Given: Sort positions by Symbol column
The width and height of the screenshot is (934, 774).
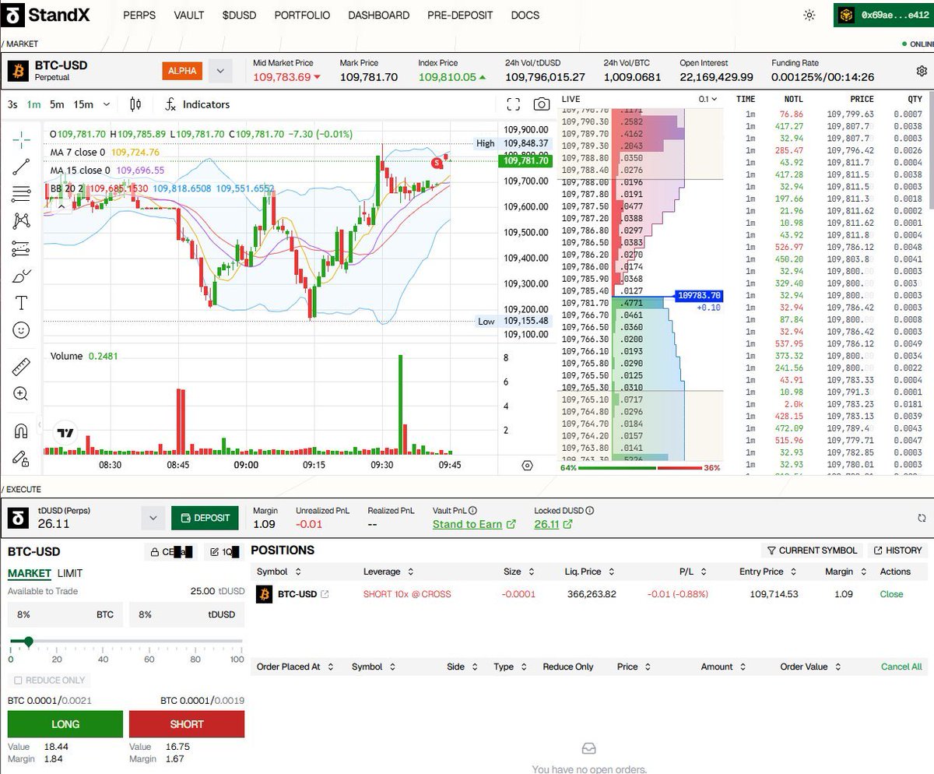Looking at the screenshot, I should 278,572.
